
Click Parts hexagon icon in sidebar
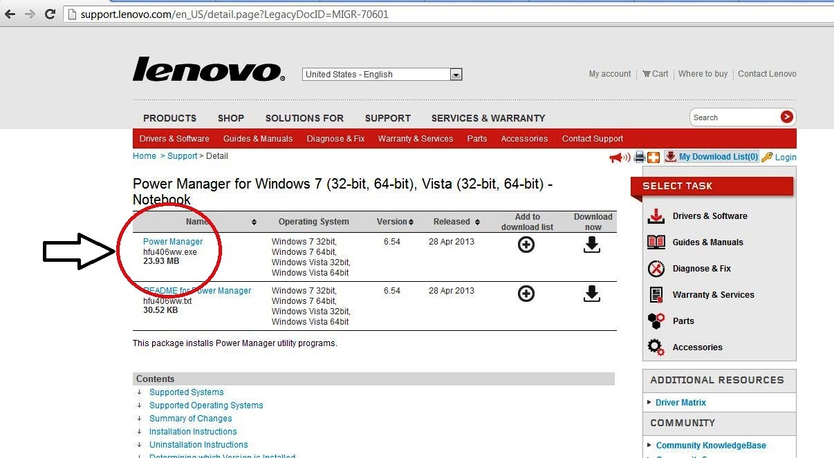[656, 321]
